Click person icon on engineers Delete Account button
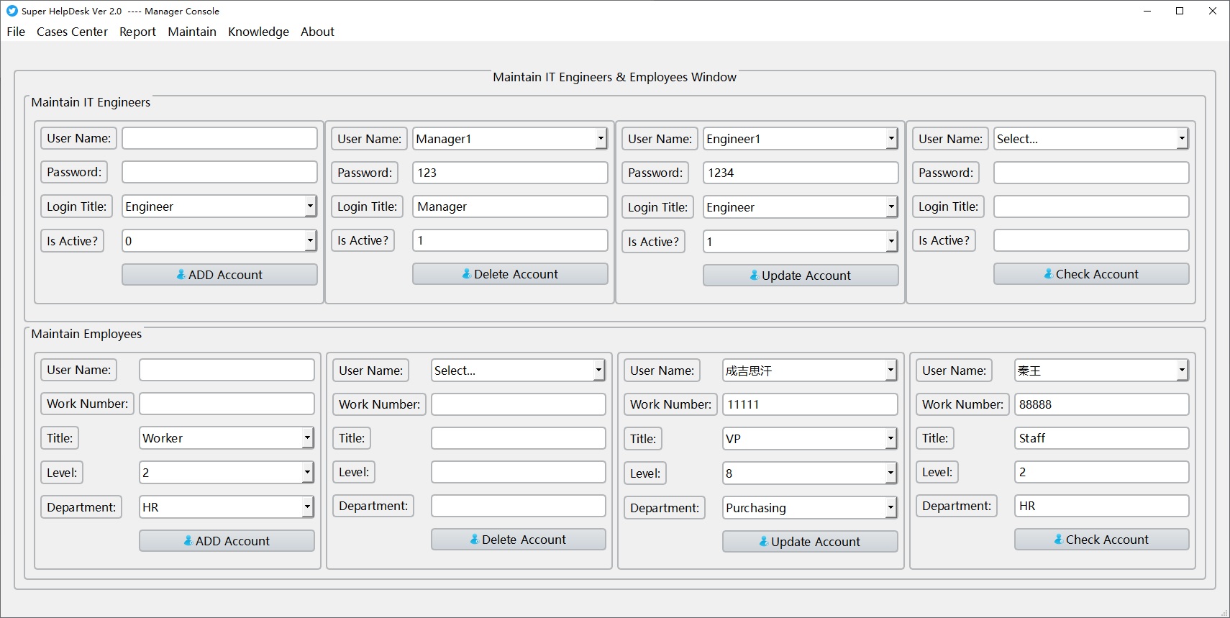The height and width of the screenshot is (618, 1230). point(467,274)
